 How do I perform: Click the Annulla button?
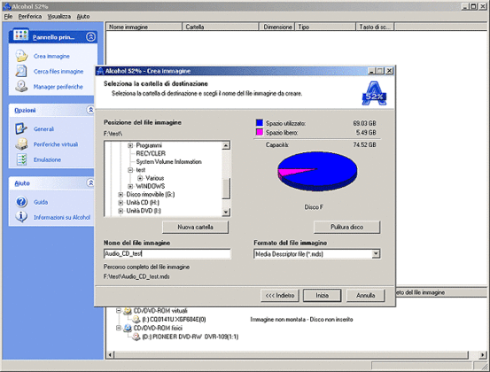pyautogui.click(x=365, y=295)
